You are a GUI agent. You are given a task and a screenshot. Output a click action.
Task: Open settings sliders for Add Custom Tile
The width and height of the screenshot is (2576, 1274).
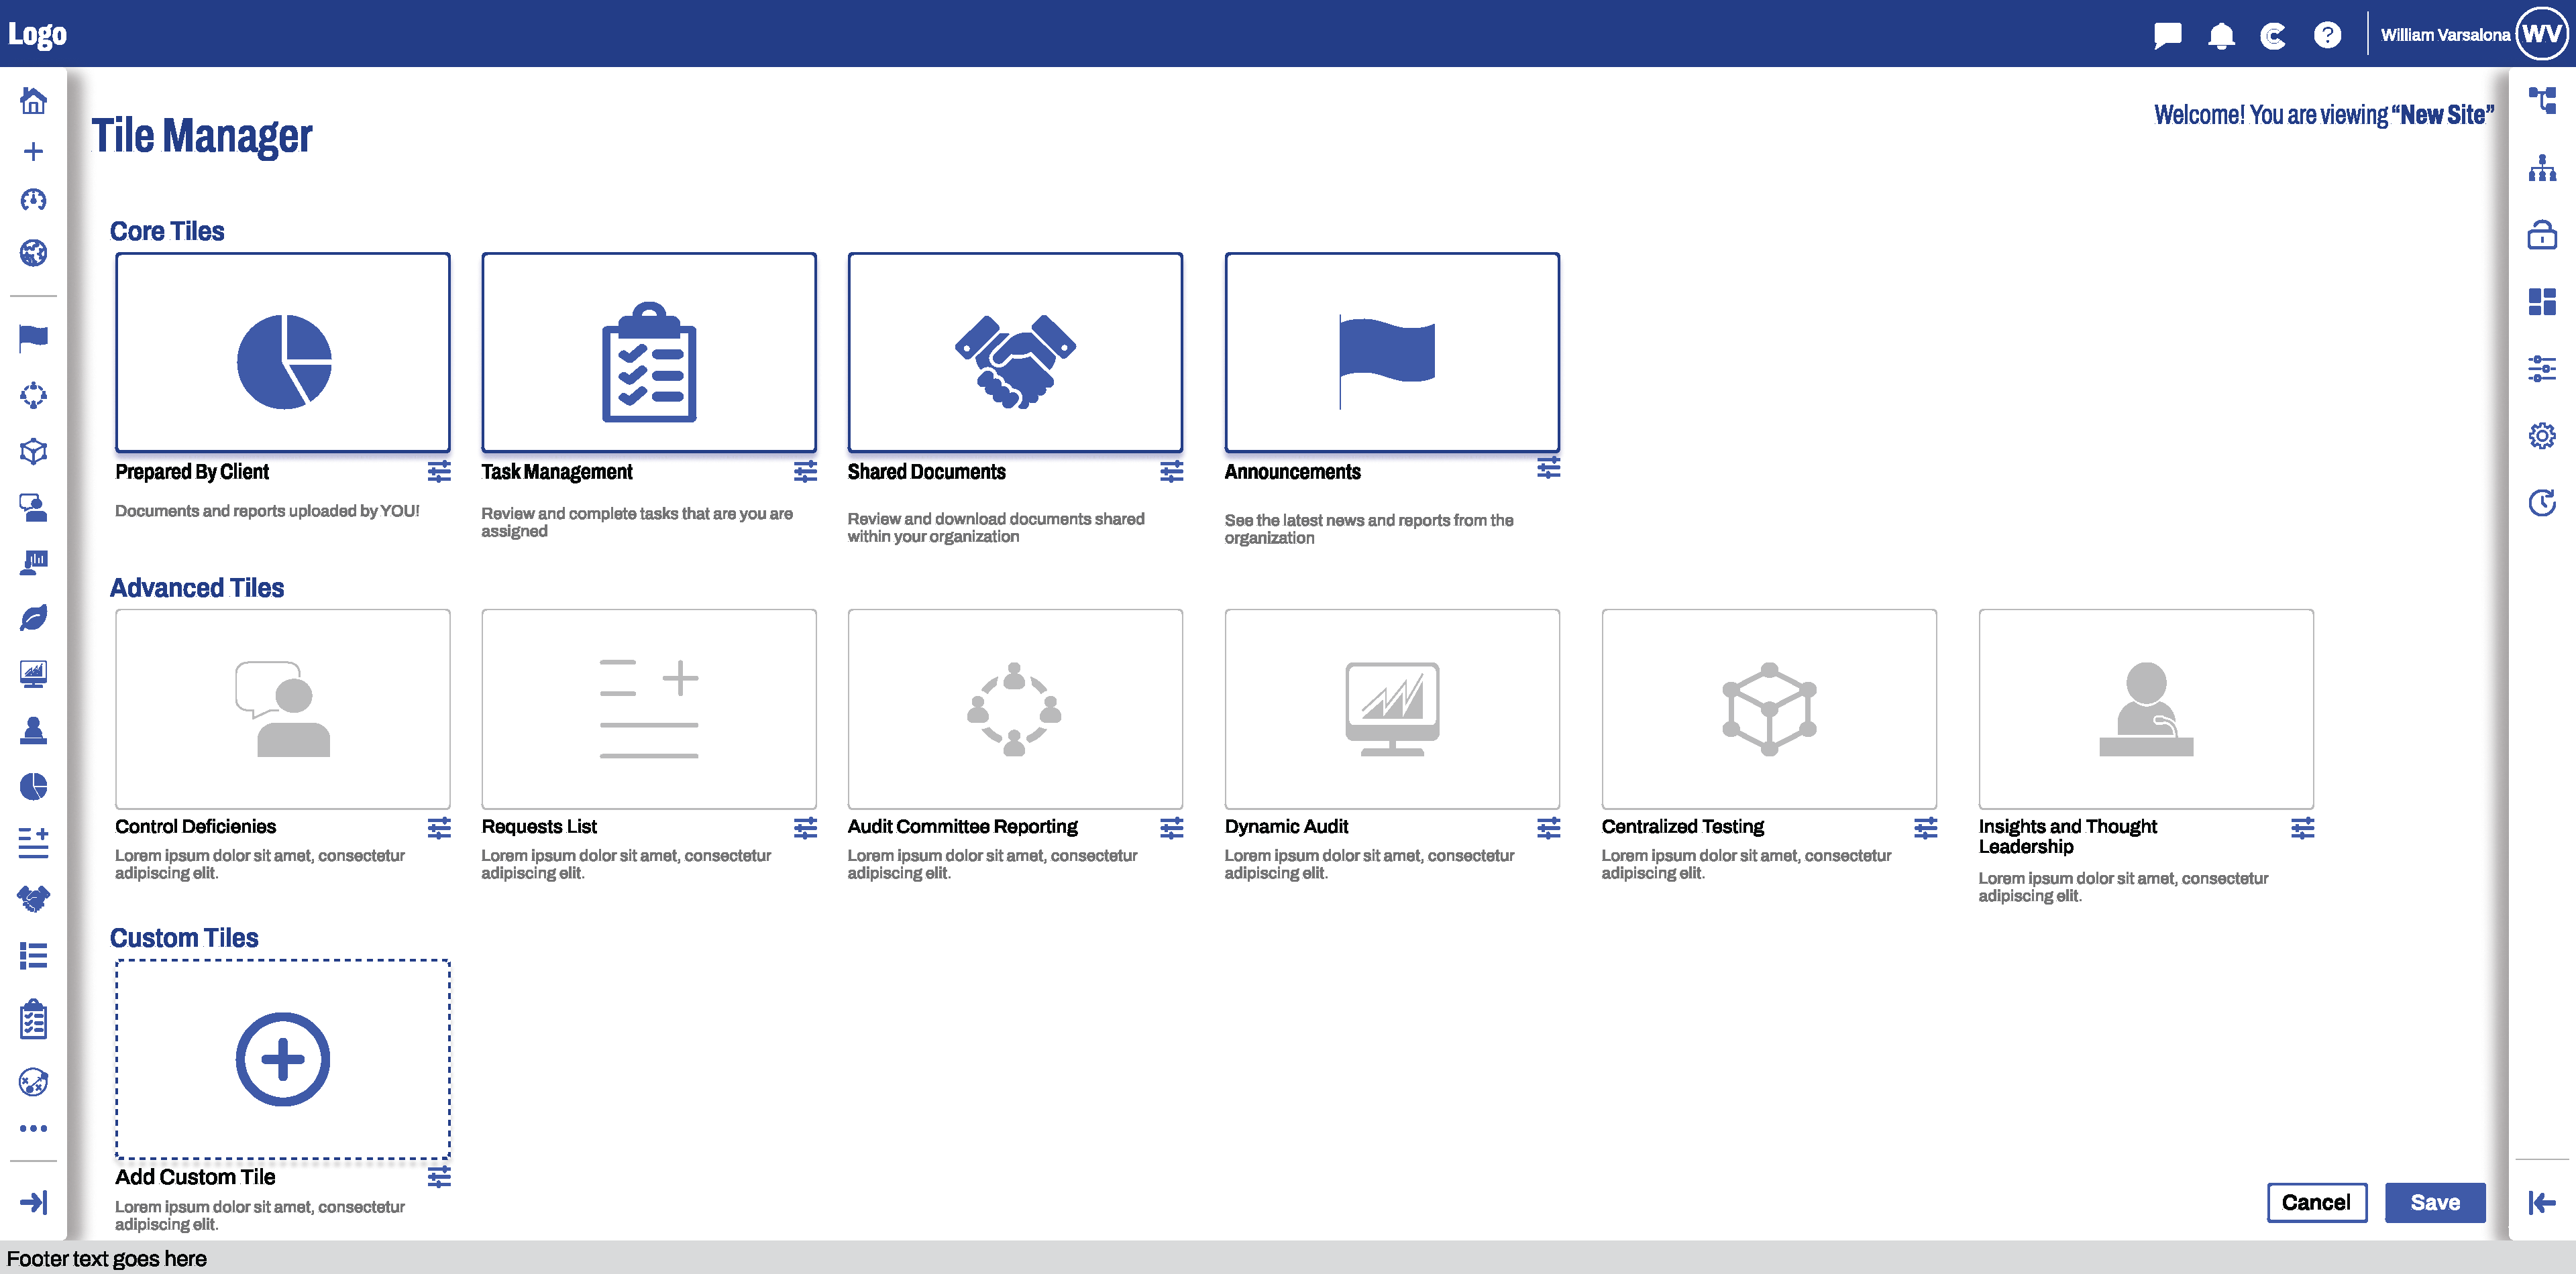[439, 1176]
